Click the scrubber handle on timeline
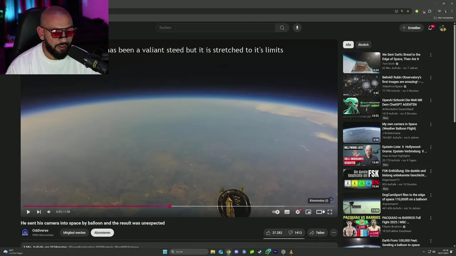 coord(170,206)
